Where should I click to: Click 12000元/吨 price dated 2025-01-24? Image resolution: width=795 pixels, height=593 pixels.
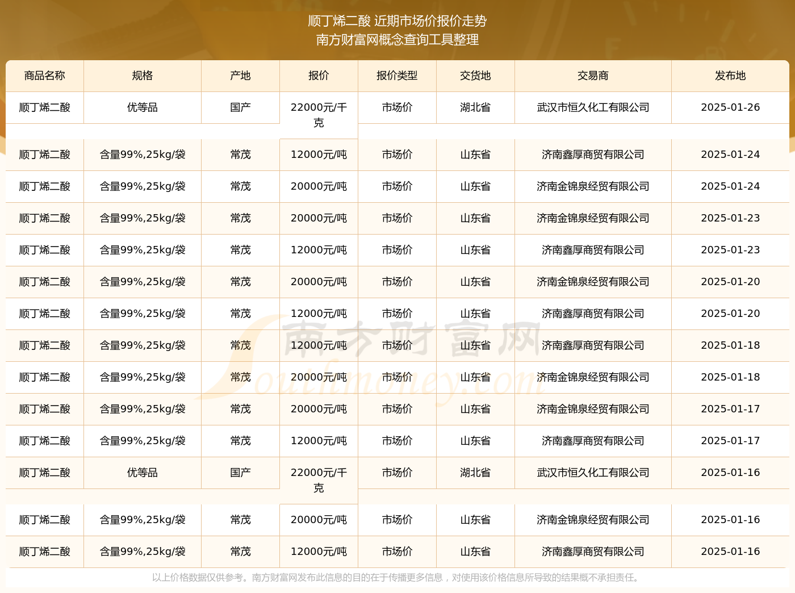319,154
